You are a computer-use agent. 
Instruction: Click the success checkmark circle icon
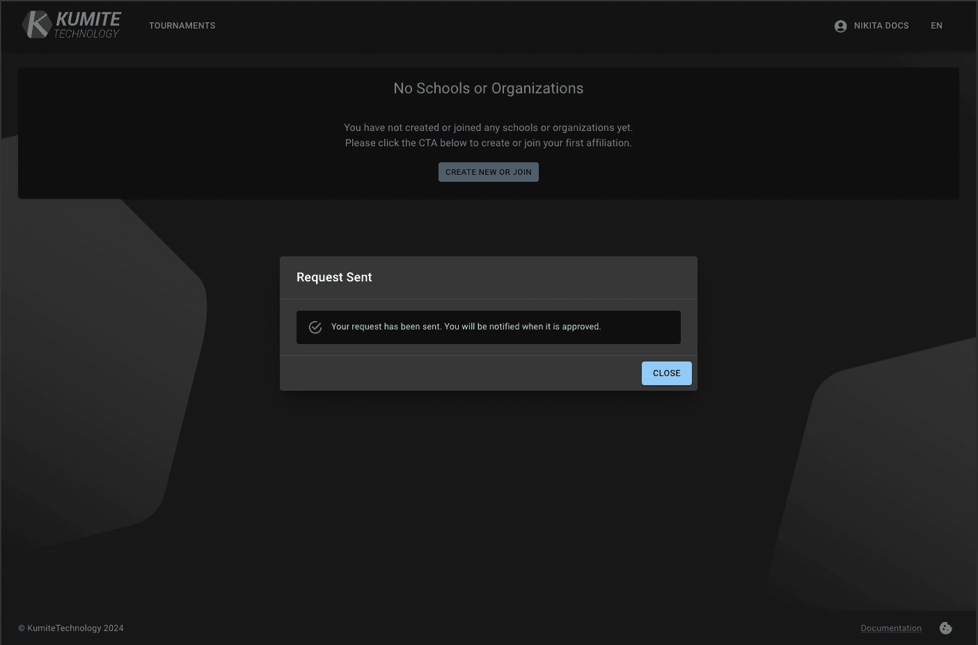point(315,327)
